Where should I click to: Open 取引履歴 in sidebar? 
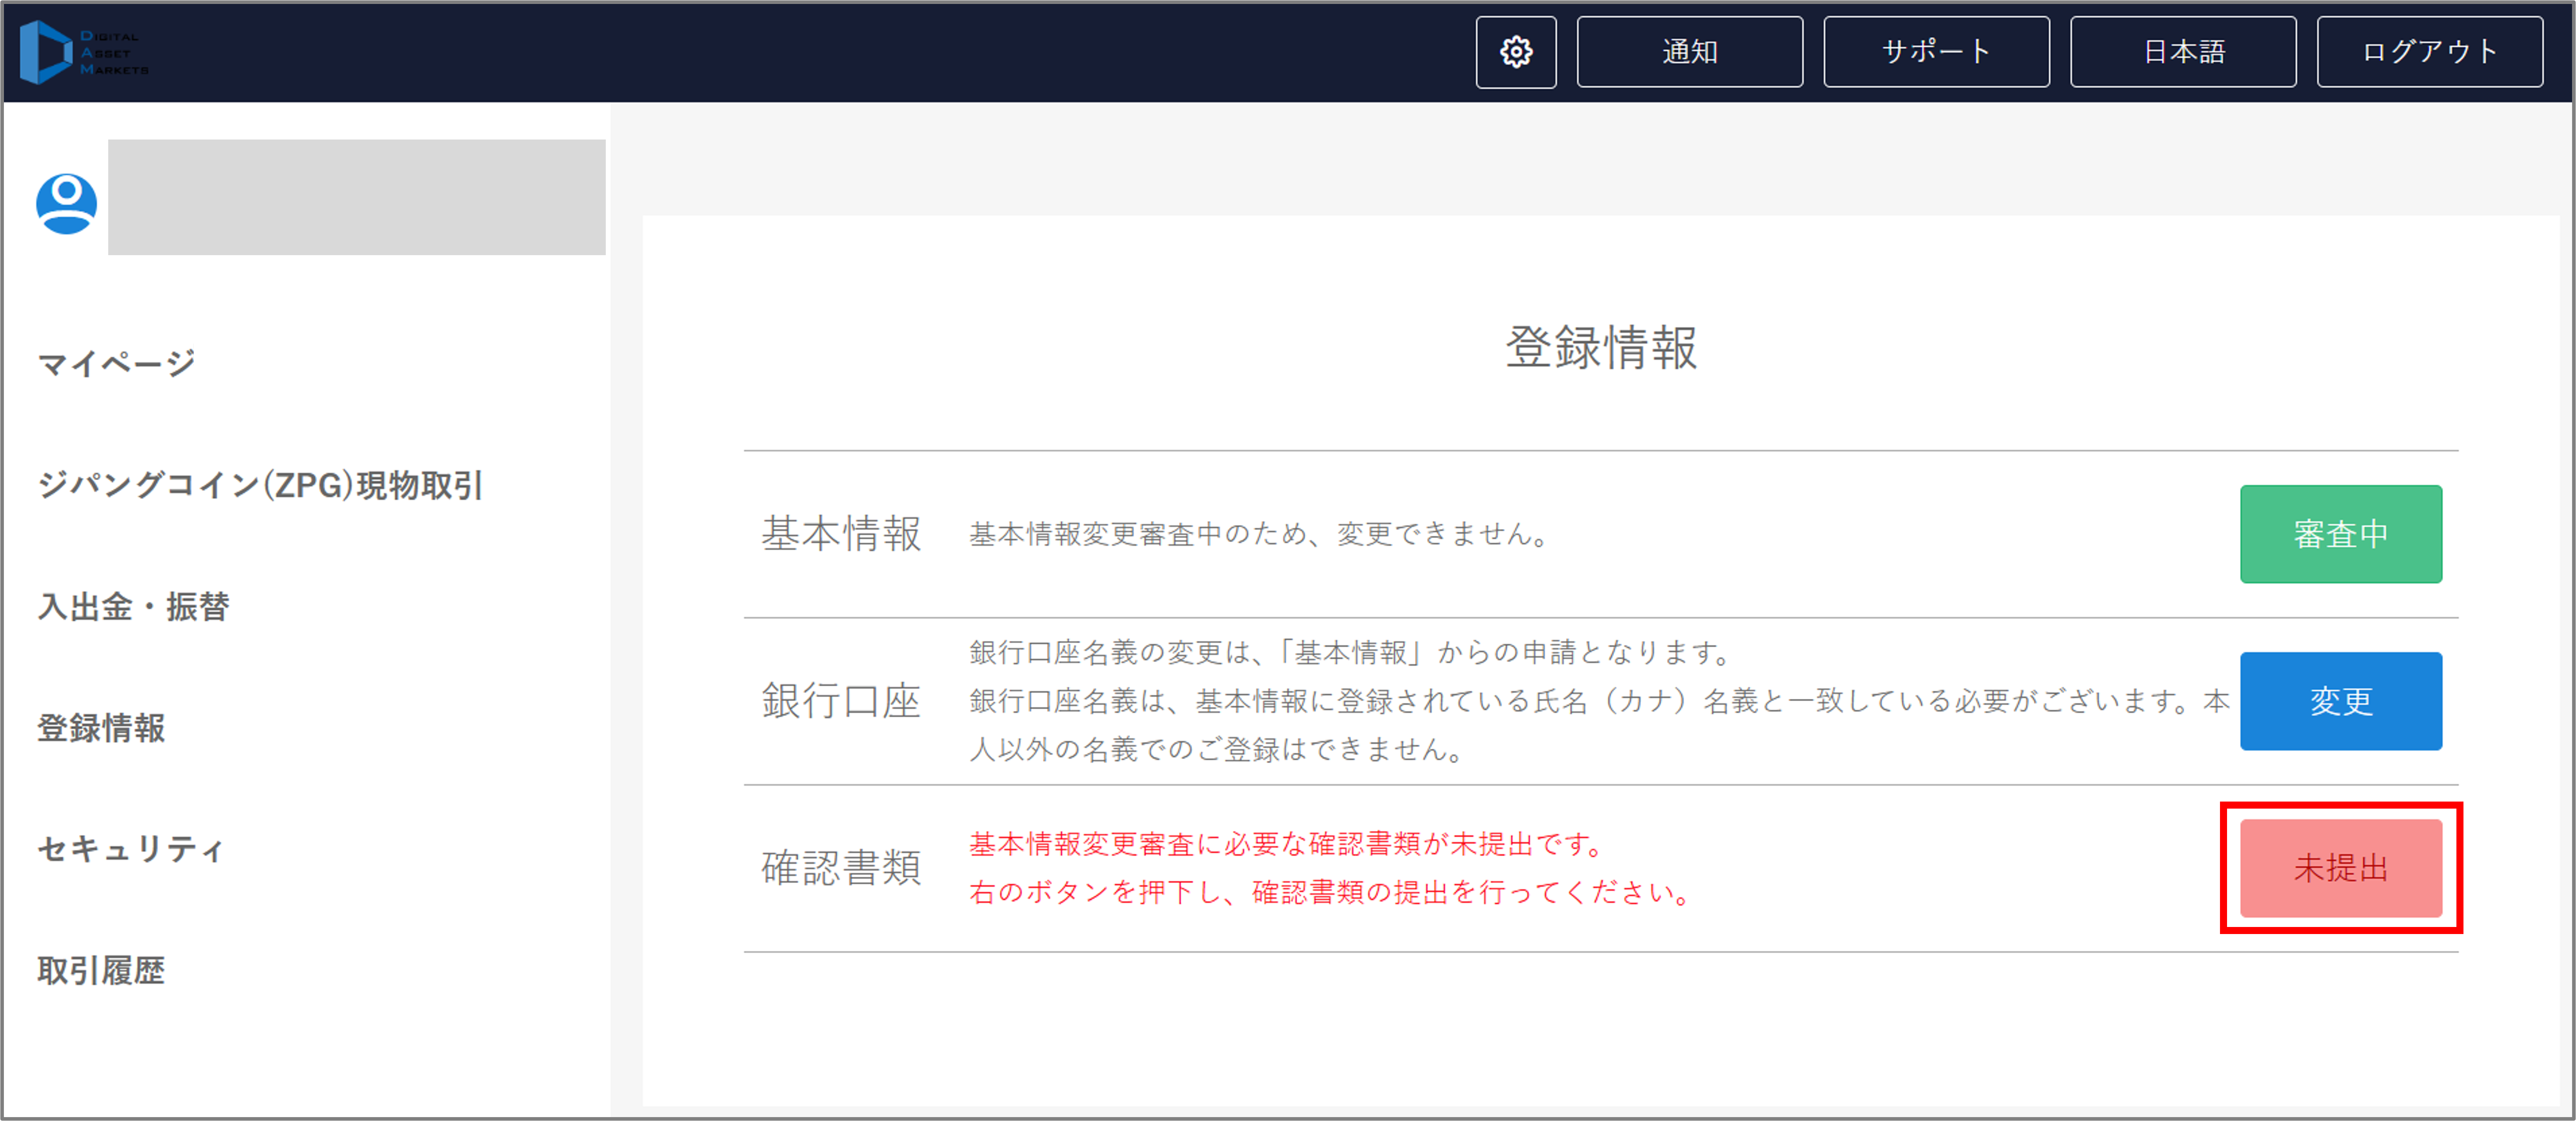point(101,970)
